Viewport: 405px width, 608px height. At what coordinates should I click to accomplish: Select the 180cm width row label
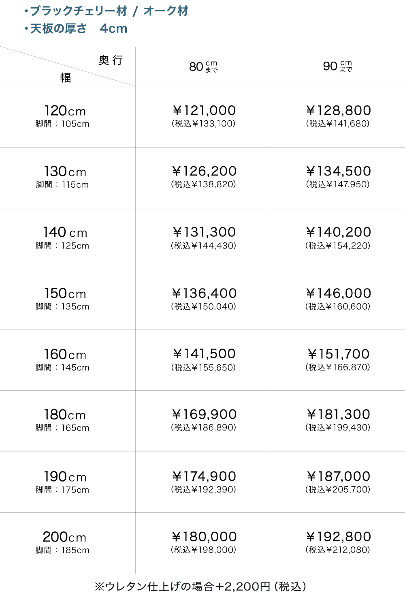pyautogui.click(x=65, y=415)
